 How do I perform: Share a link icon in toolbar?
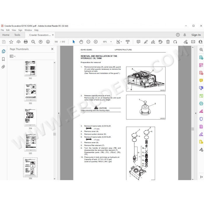coord(186,42)
